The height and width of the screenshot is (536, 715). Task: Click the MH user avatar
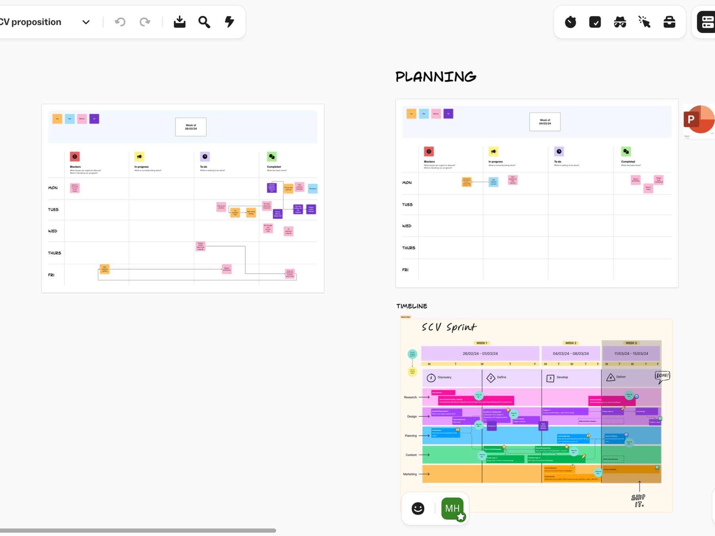coord(453,509)
